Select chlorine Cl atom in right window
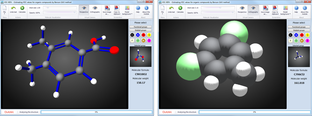This screenshot has width=312, height=116. [296, 41]
